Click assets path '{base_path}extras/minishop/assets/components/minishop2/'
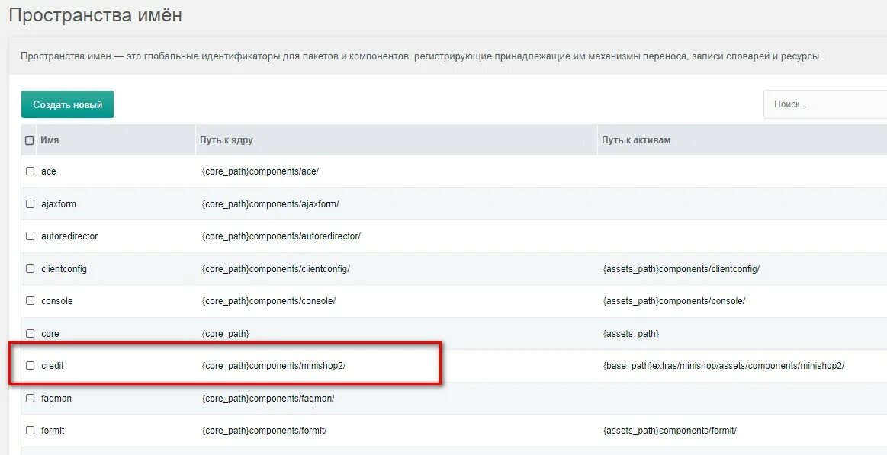Image resolution: width=887 pixels, height=455 pixels. tap(724, 366)
